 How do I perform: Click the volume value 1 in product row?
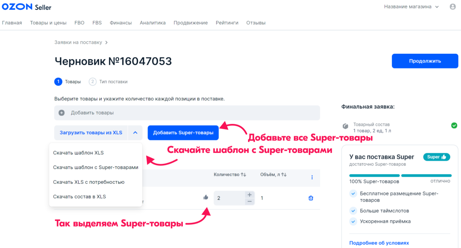(x=262, y=198)
